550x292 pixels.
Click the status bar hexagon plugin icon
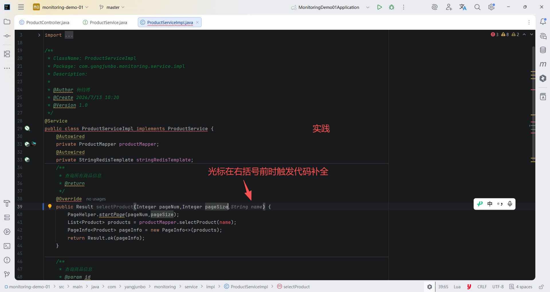(430, 287)
